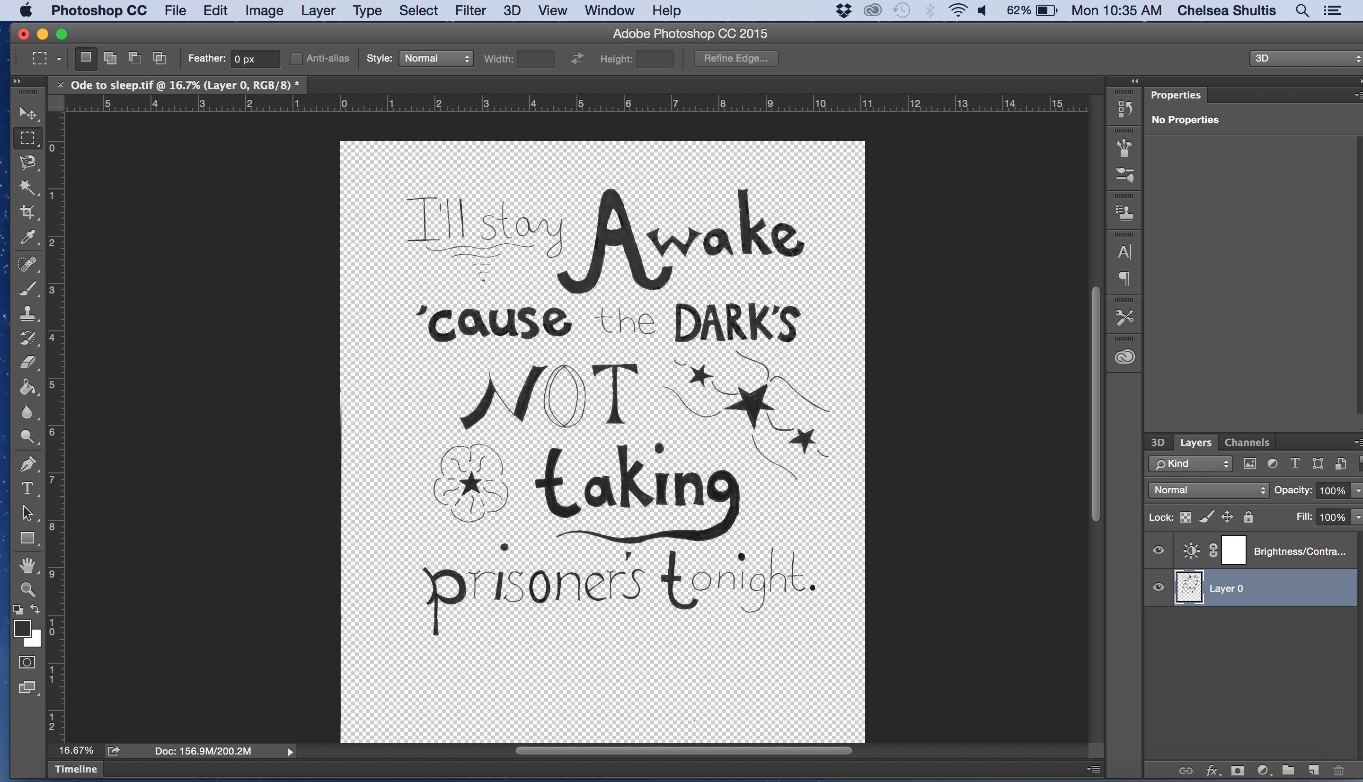Open the Kind filter dropdown in Layers panel
The height and width of the screenshot is (782, 1363).
pos(1190,463)
